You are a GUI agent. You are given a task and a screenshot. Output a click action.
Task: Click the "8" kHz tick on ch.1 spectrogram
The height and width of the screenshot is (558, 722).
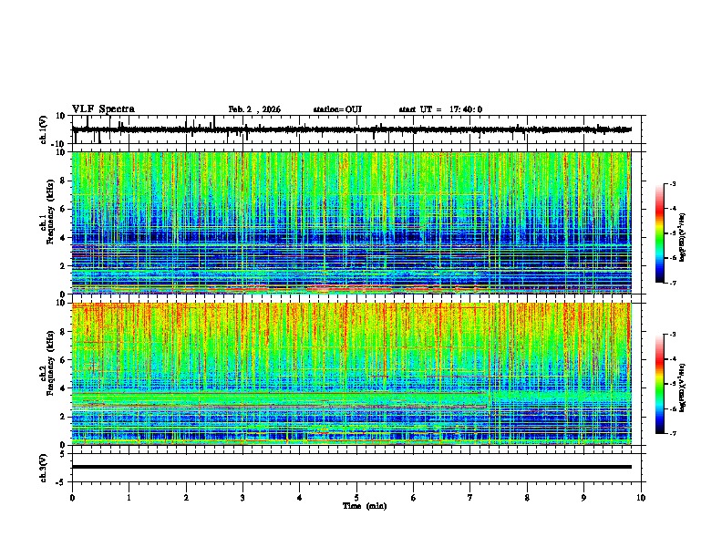pos(63,181)
